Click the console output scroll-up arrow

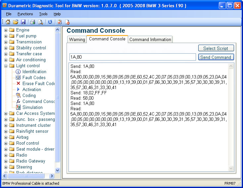coord(231,66)
